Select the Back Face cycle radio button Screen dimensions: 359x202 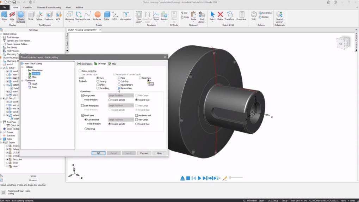(140, 78)
